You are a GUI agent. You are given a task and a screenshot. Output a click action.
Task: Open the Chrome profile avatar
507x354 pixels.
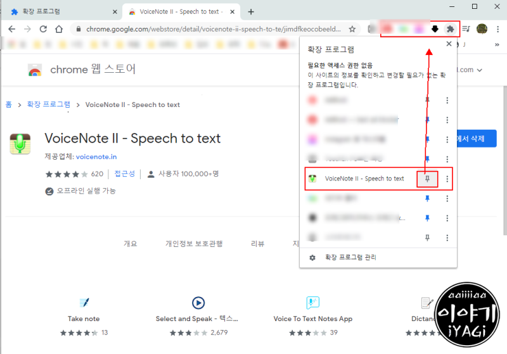(482, 29)
